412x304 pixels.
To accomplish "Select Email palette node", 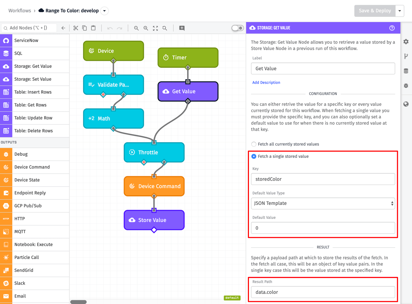I will click(35, 296).
